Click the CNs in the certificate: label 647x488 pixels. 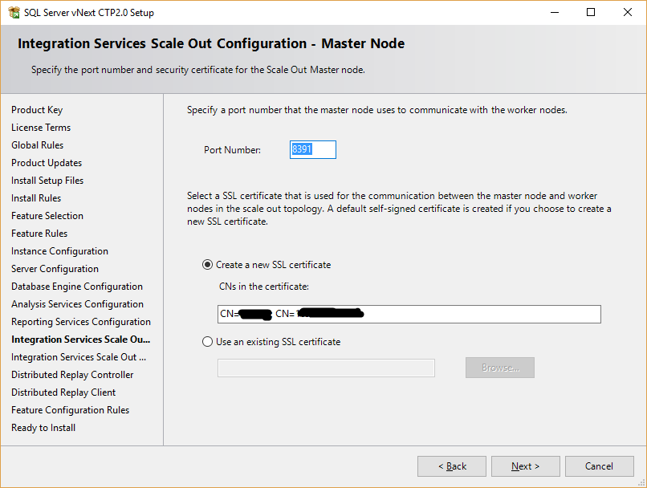click(264, 287)
